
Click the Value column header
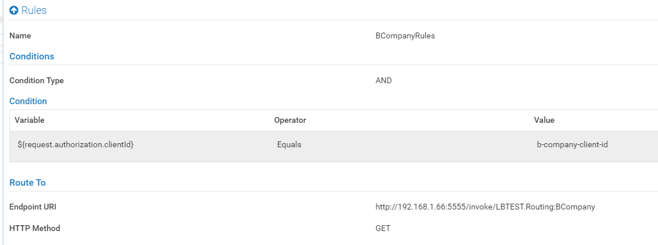tap(544, 120)
